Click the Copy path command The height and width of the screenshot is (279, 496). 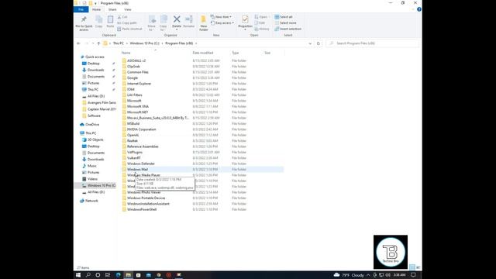[x=127, y=22]
